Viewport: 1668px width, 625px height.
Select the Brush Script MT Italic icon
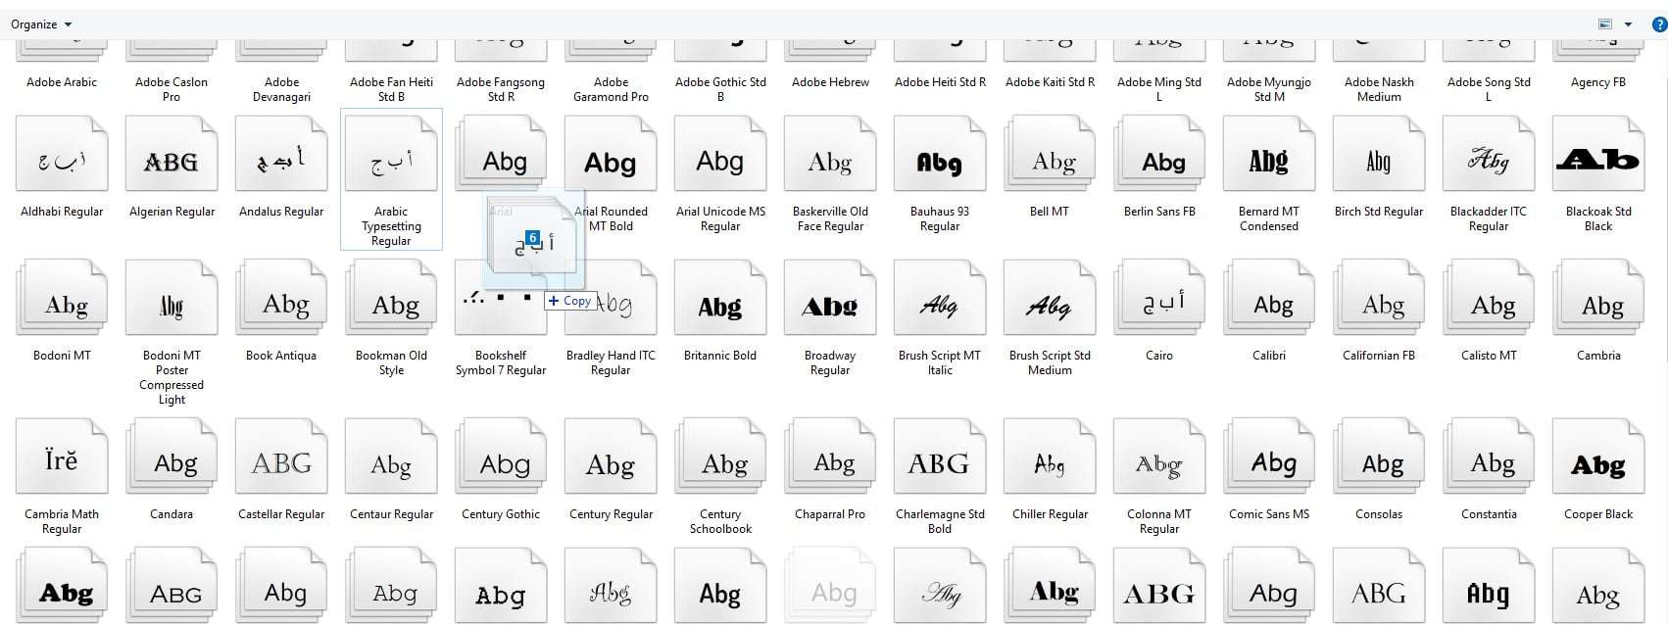(940, 298)
